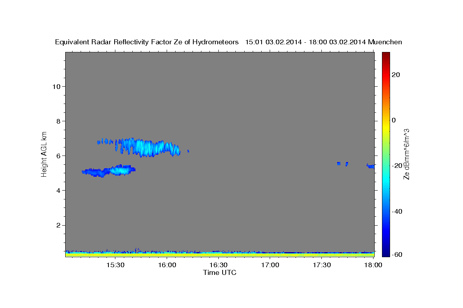
Task: Click the yellow ground clutter band at plot bottom
Action: click(x=220, y=254)
